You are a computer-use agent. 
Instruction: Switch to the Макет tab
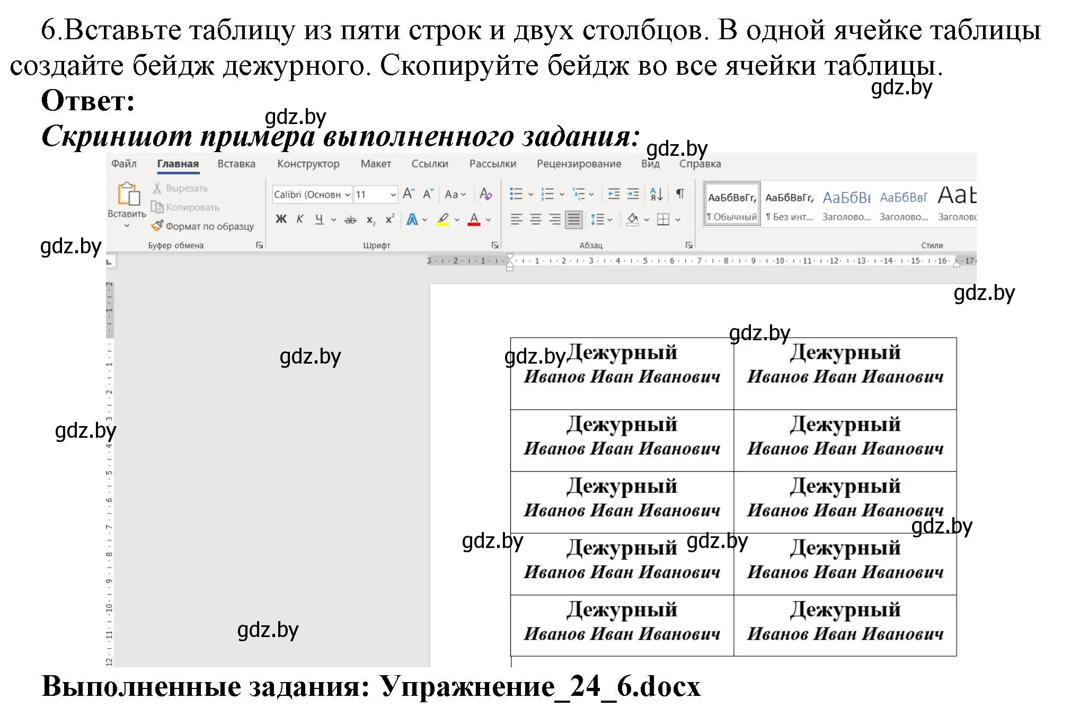(376, 164)
